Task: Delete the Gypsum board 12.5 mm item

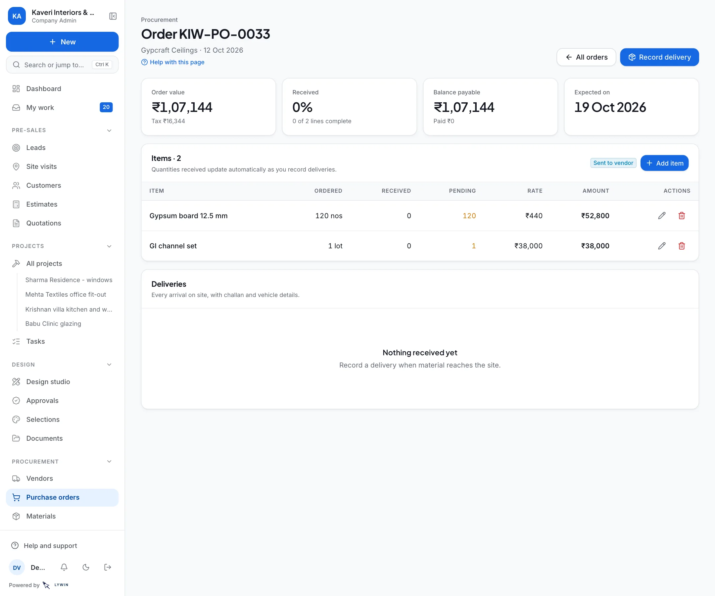Action: pyautogui.click(x=681, y=216)
